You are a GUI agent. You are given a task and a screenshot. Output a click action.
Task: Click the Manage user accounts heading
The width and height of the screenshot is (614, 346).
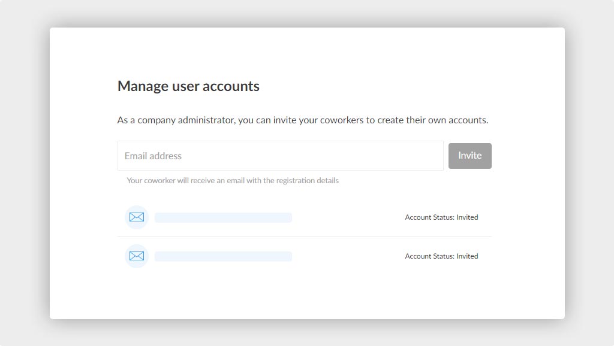coord(188,86)
